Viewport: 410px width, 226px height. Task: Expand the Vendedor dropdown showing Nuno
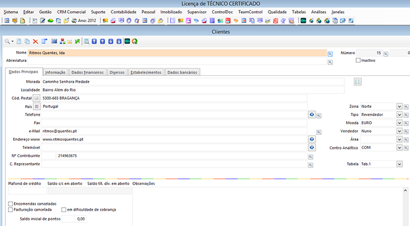point(399,131)
